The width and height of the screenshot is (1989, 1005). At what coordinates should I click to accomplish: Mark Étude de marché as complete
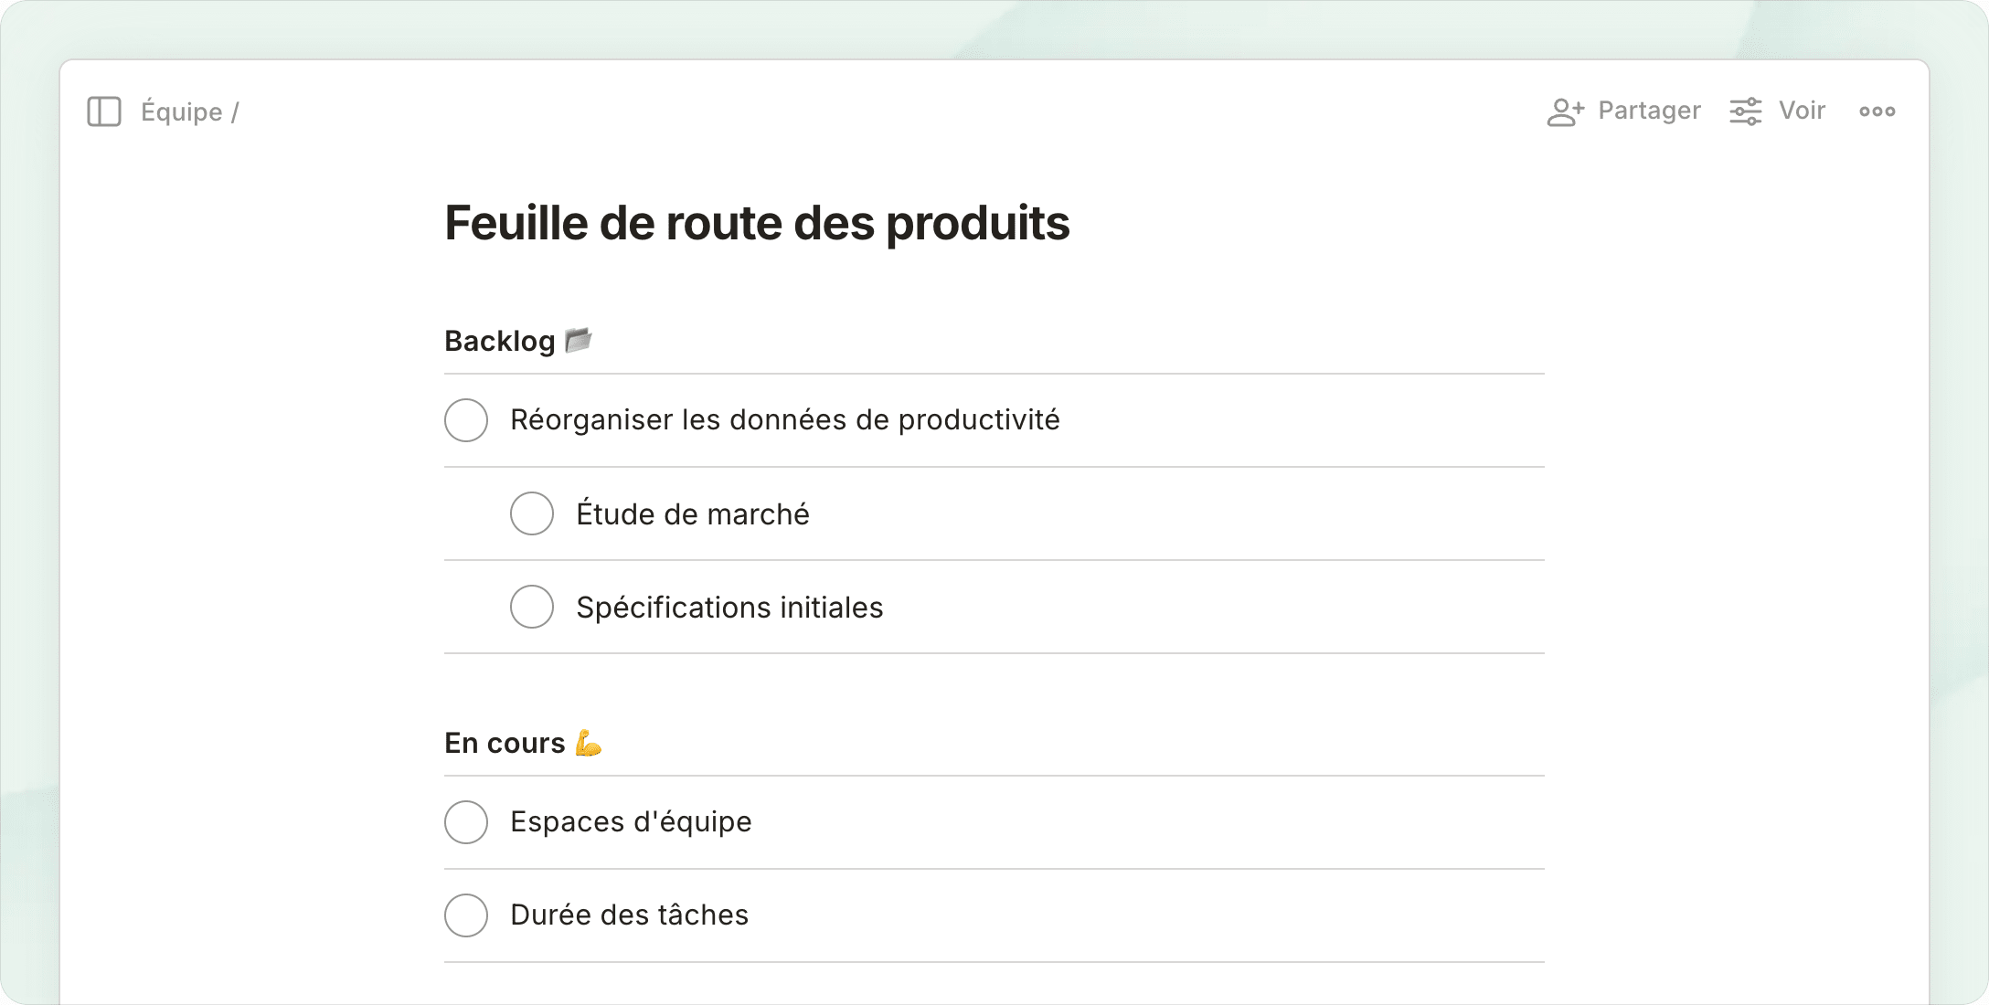tap(532, 513)
